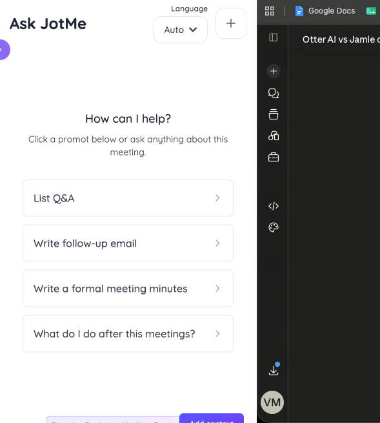Click chevron arrow on List Q&A row
Image resolution: width=380 pixels, height=423 pixels.
pos(217,198)
